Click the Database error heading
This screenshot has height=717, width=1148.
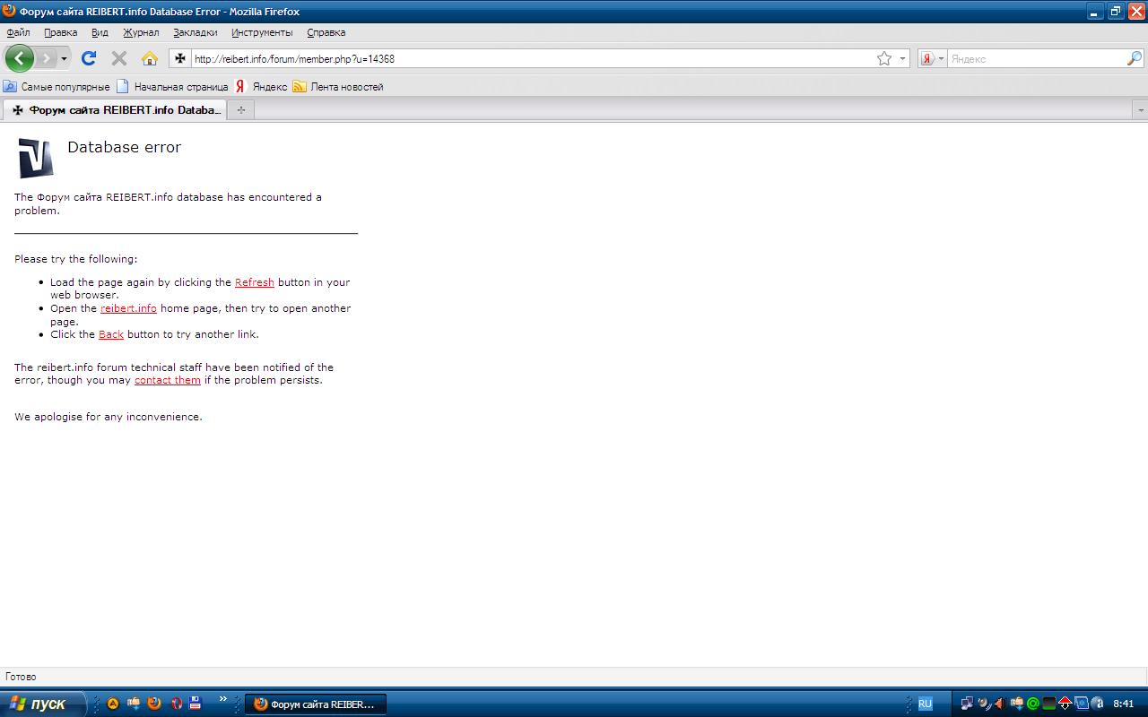[x=125, y=147]
